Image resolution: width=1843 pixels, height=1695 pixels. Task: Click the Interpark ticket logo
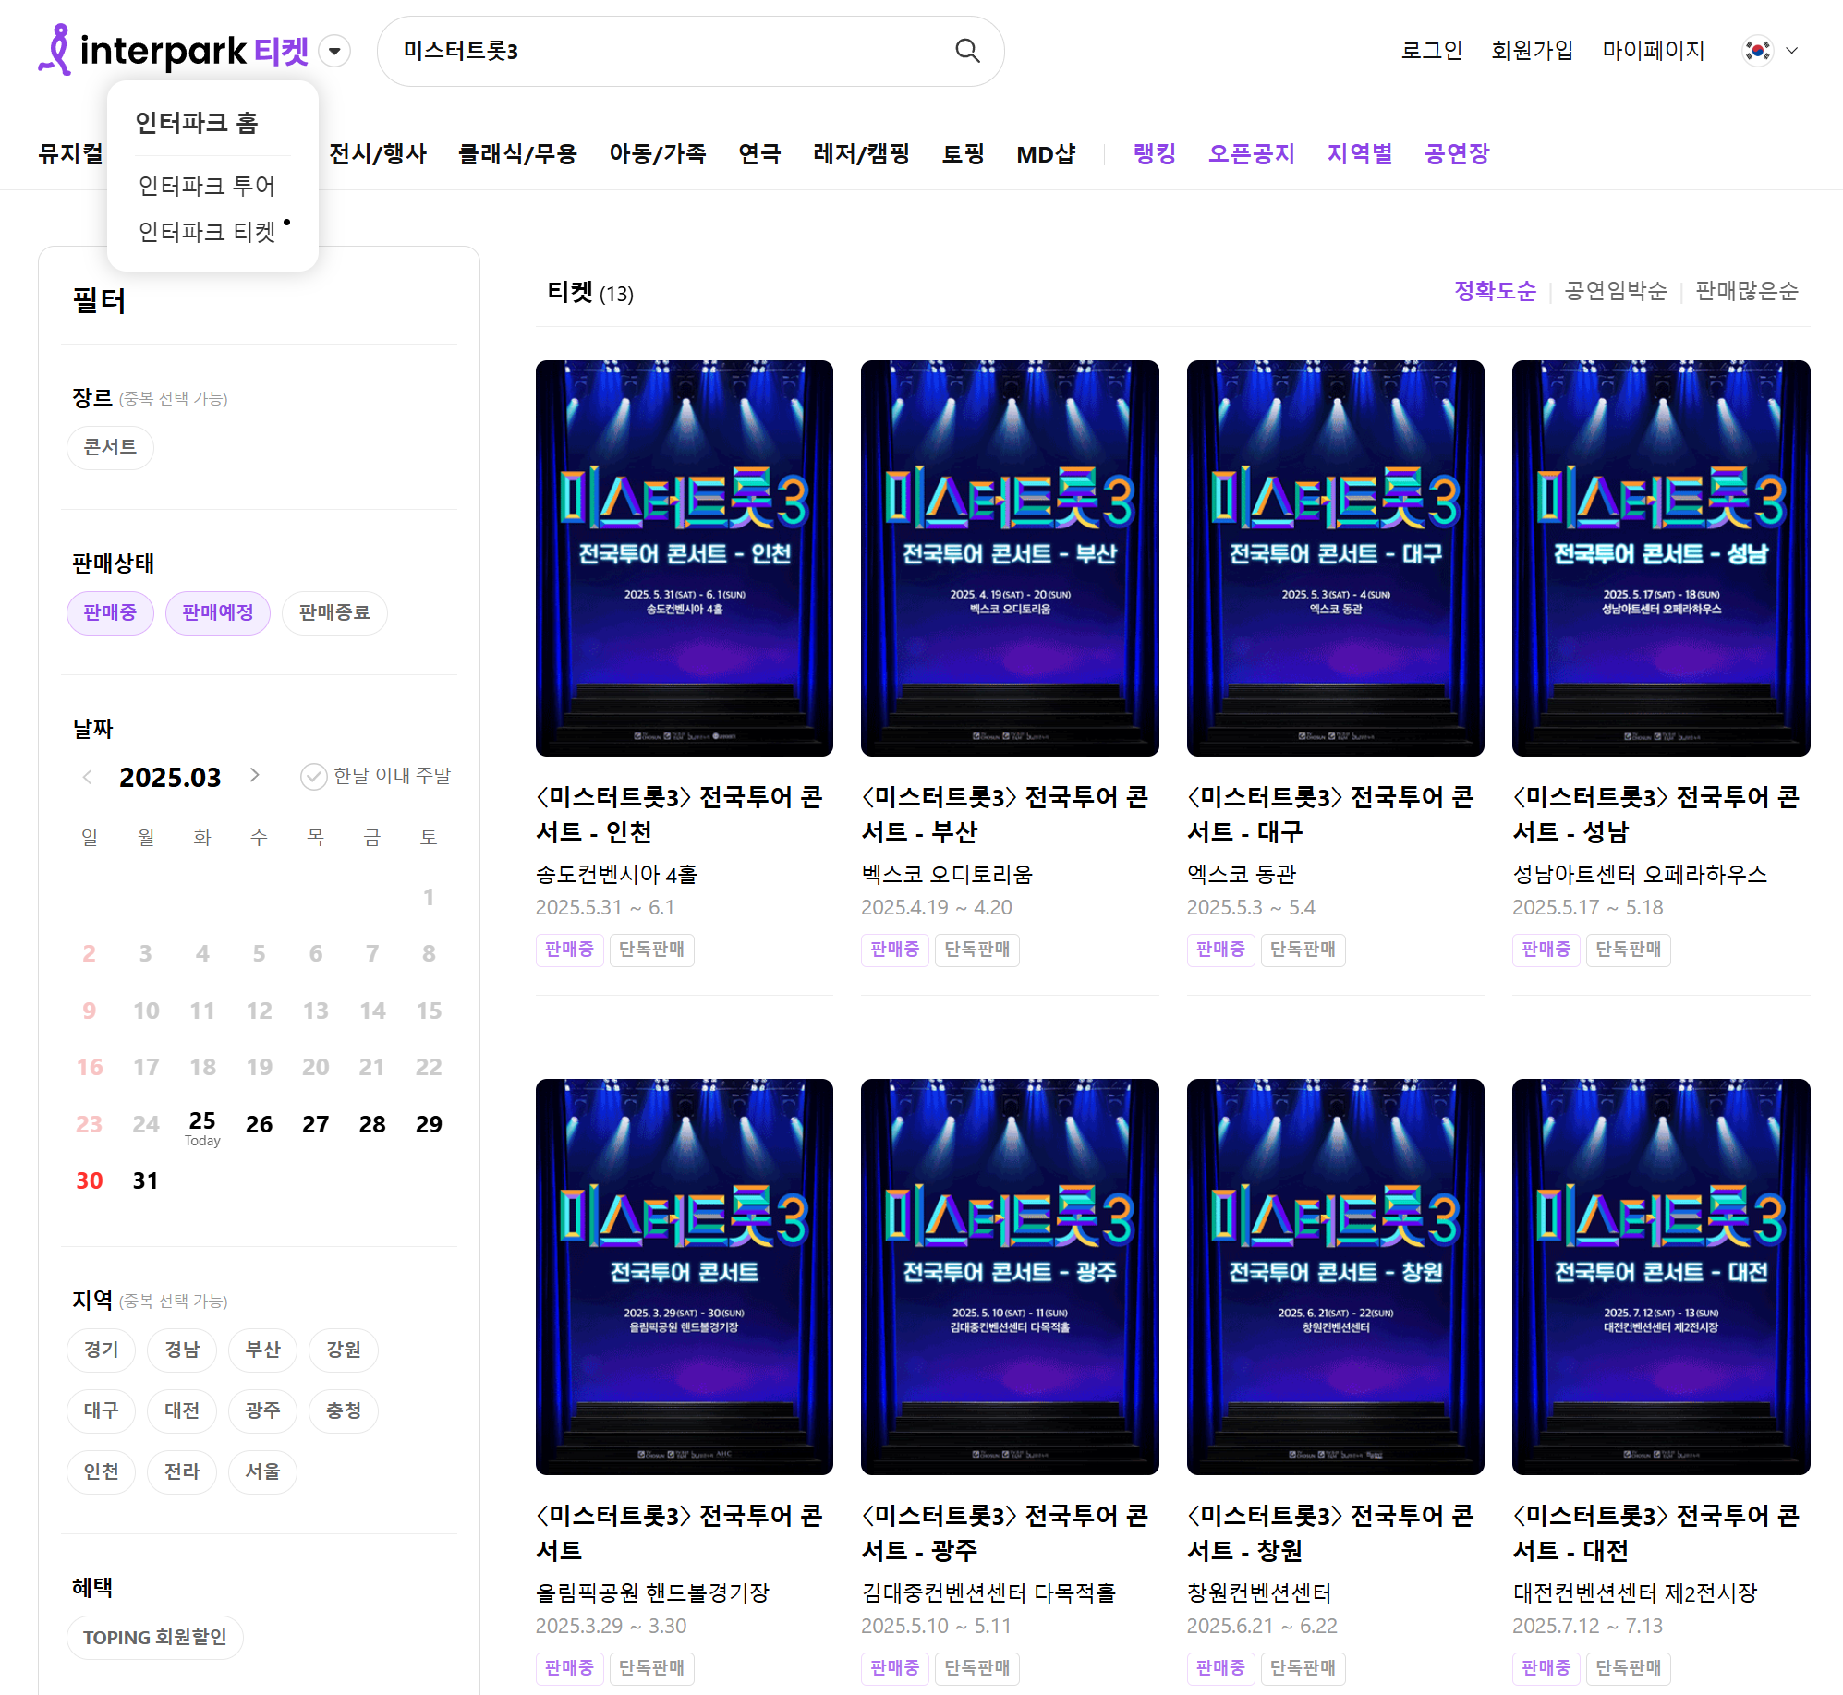tap(173, 51)
